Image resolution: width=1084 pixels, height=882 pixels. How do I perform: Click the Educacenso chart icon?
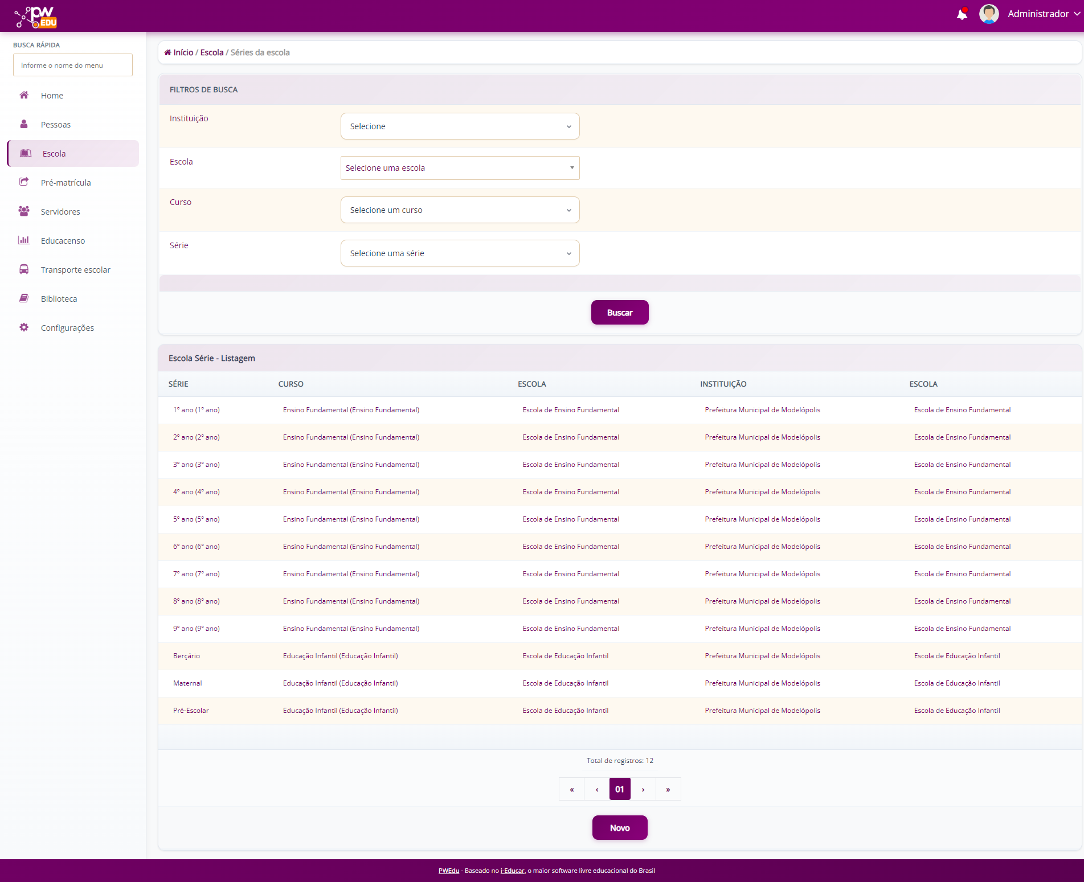24,240
